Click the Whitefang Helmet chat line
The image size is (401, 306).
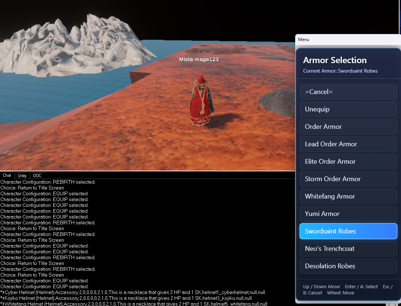(134, 304)
